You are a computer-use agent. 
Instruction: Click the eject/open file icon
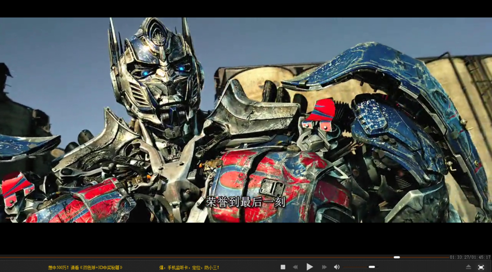[468, 267]
